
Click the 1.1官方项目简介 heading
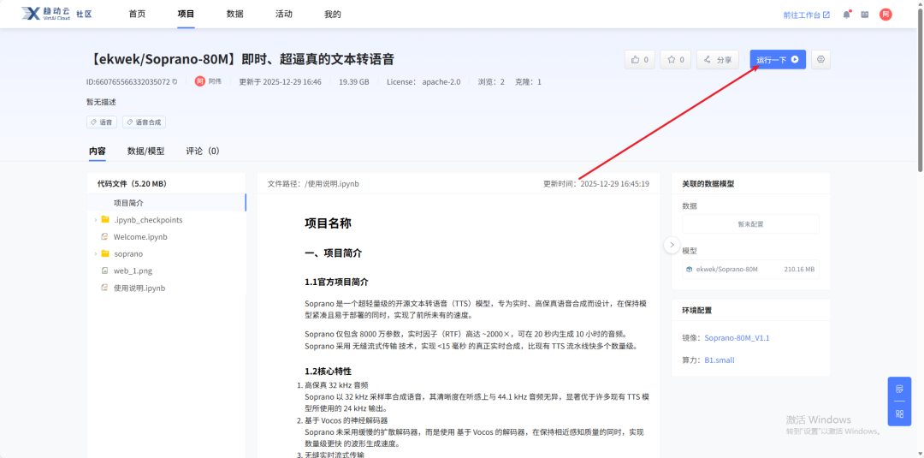tap(336, 283)
